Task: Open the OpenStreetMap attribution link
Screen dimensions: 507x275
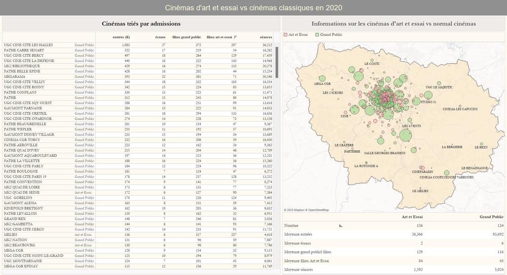Action: [318, 210]
